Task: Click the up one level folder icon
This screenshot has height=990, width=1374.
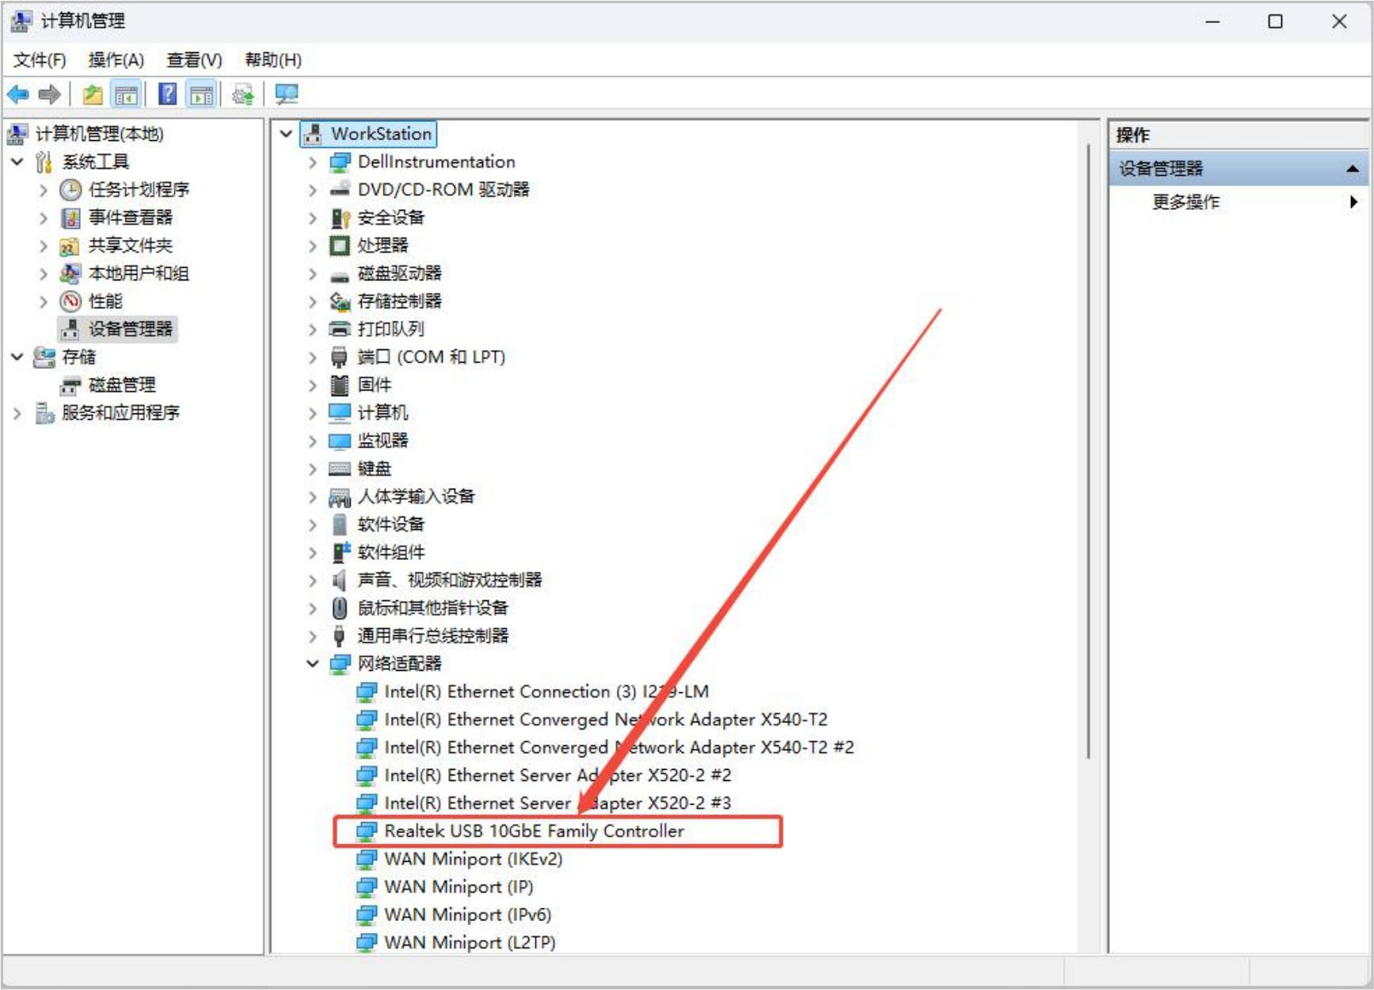Action: (x=92, y=94)
